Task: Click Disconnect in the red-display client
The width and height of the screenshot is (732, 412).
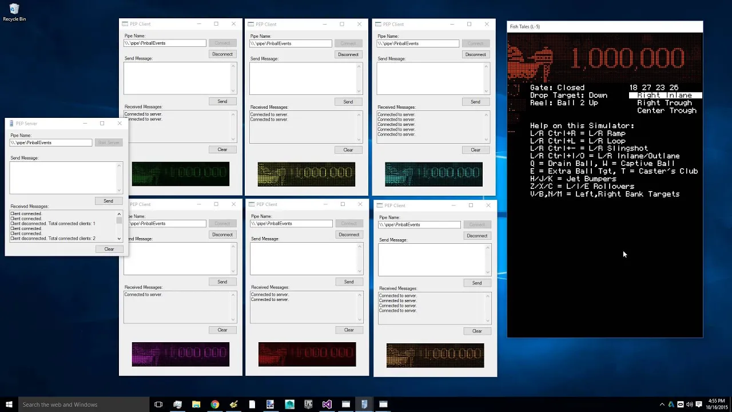Action: pyautogui.click(x=349, y=234)
